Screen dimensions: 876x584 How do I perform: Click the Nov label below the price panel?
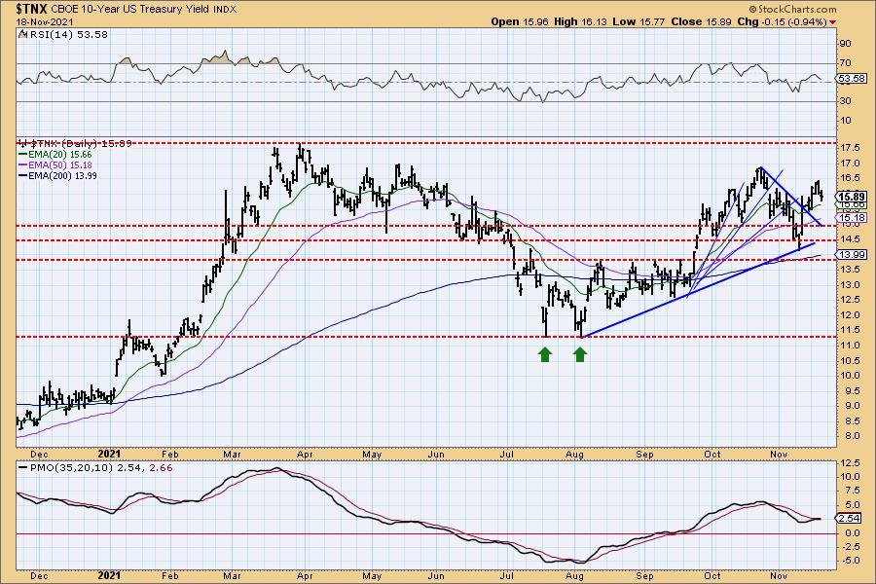point(779,455)
